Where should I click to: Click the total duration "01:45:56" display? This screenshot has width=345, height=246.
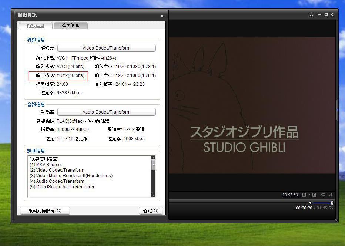point(325,208)
